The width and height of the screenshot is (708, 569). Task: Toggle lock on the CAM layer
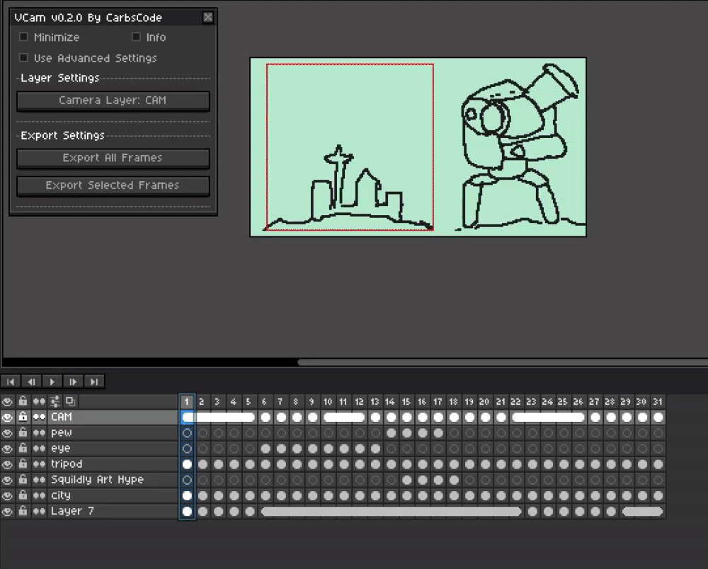23,418
